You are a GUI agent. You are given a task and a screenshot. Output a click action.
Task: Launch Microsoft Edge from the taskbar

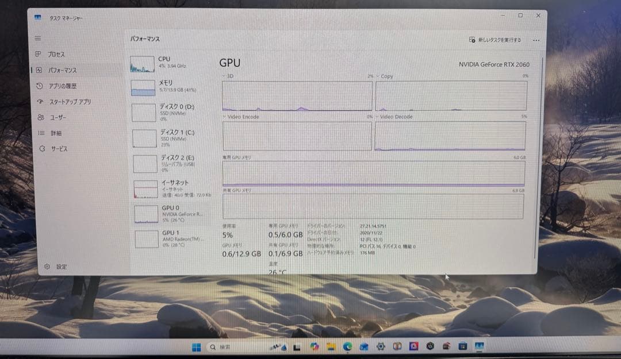(348, 348)
